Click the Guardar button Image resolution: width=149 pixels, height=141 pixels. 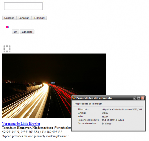point(9,18)
